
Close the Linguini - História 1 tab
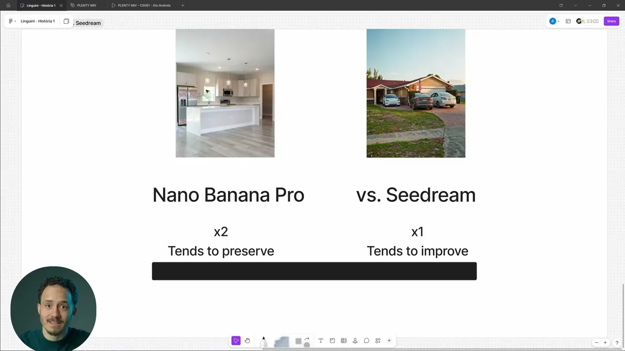pos(61,5)
